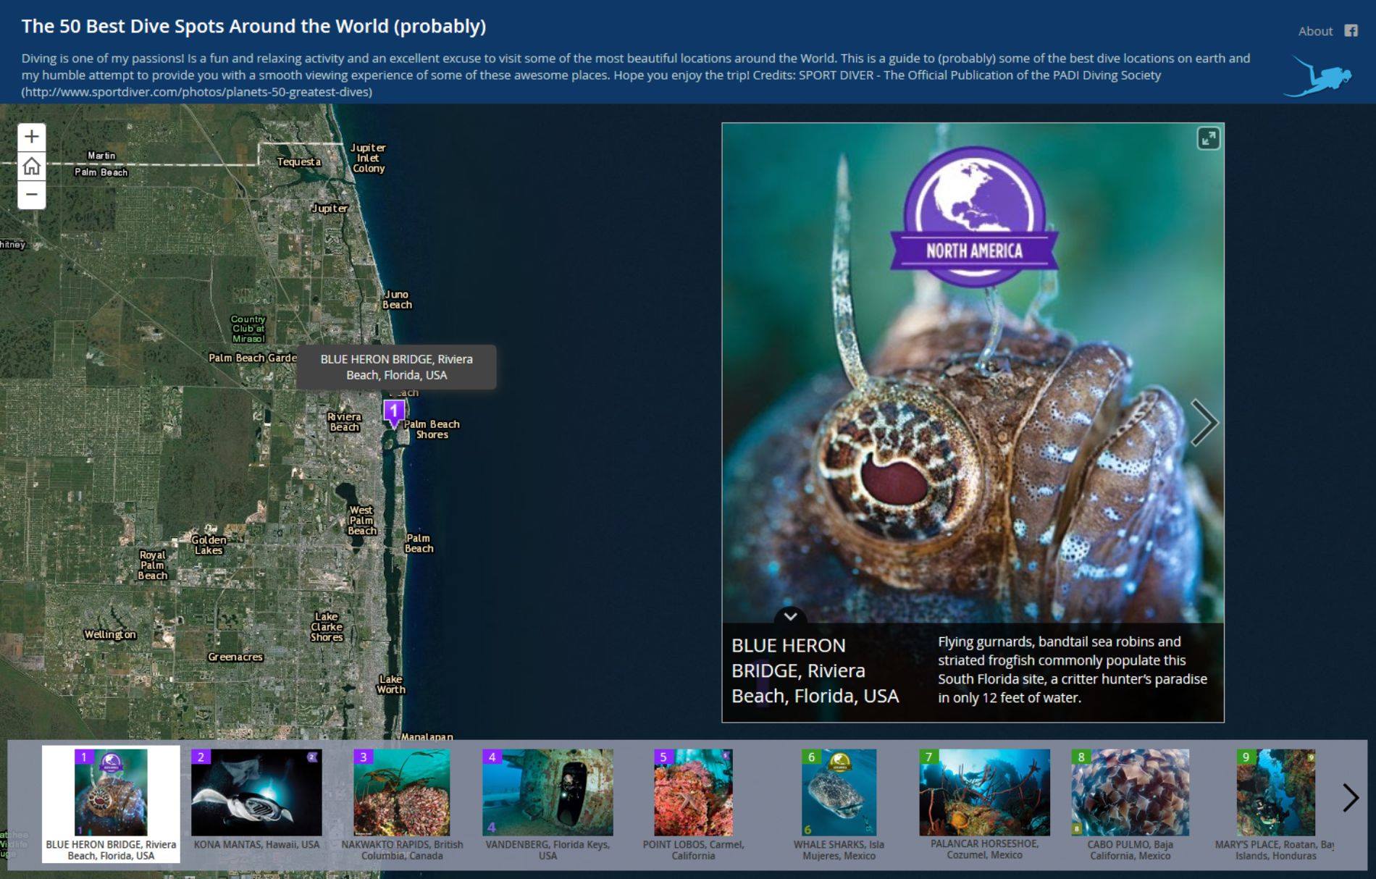Image resolution: width=1376 pixels, height=879 pixels.
Task: Click the scuba diver logo
Action: point(1317,77)
